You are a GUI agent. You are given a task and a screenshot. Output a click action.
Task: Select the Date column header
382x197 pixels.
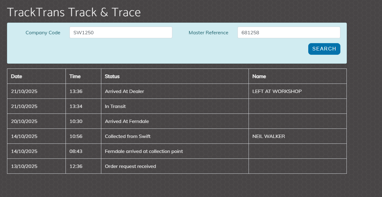[17, 76]
